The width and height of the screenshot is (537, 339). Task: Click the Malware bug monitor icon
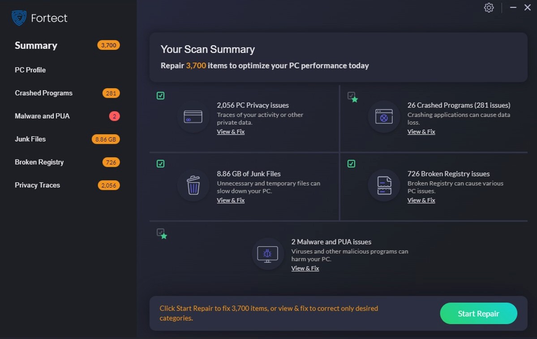point(267,254)
